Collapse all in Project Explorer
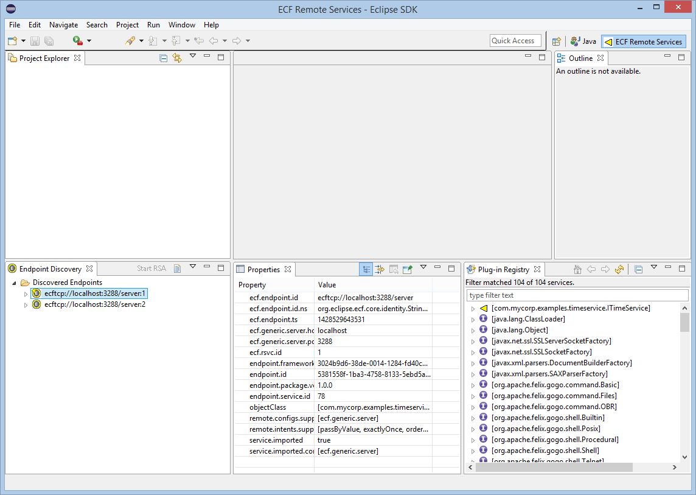 point(163,58)
